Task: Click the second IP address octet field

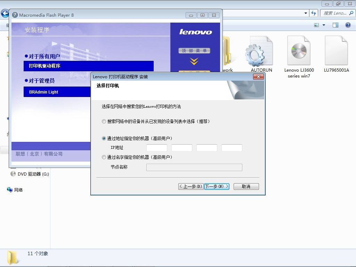Action: point(182,148)
